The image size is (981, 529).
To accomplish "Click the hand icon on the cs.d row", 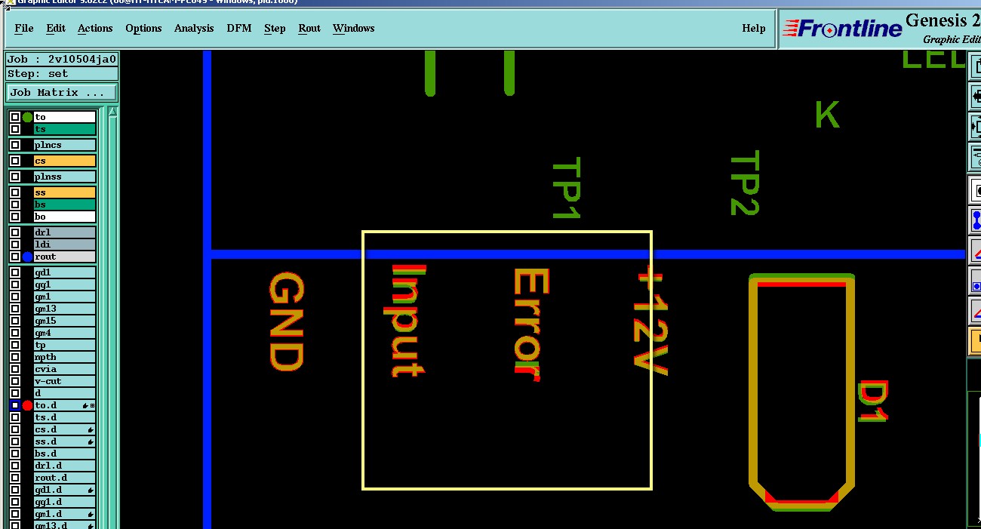I will 91,429.
